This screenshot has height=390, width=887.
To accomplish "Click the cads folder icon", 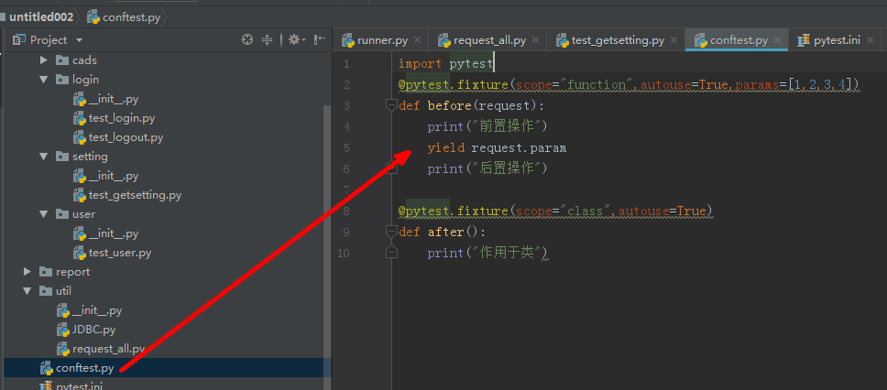I will click(x=62, y=60).
